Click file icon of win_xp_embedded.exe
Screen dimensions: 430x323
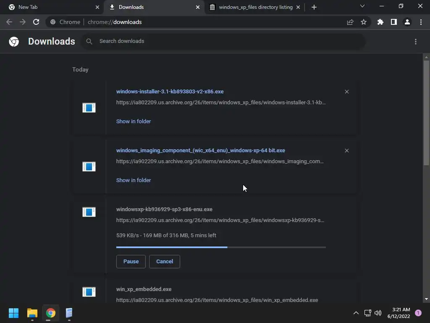[89, 292]
